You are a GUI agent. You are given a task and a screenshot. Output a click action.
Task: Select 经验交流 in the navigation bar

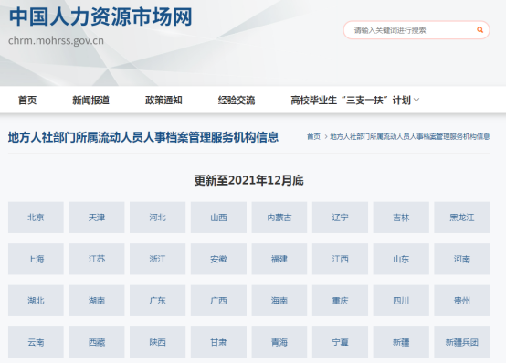tap(237, 100)
